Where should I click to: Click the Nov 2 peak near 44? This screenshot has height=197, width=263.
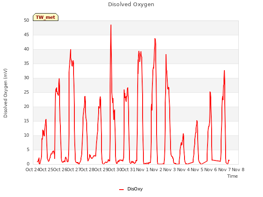coord(155,39)
